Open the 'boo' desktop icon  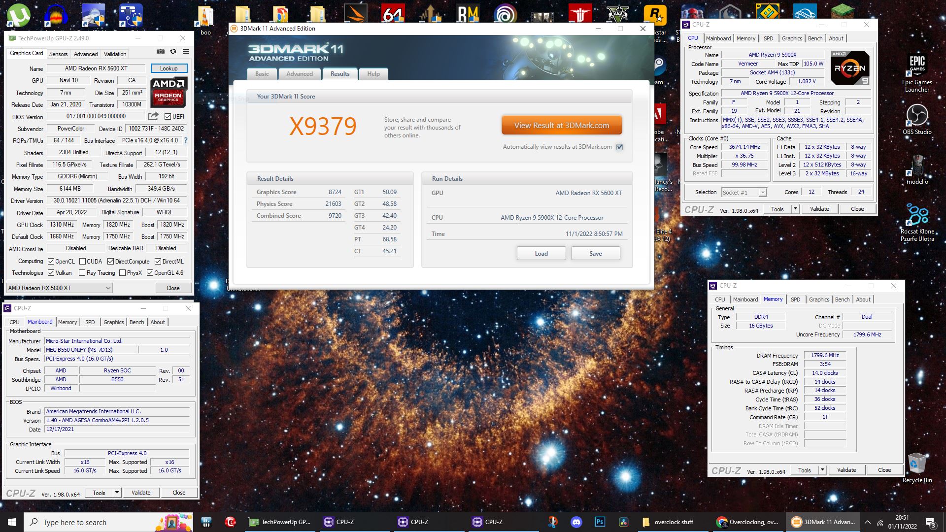pos(205,20)
